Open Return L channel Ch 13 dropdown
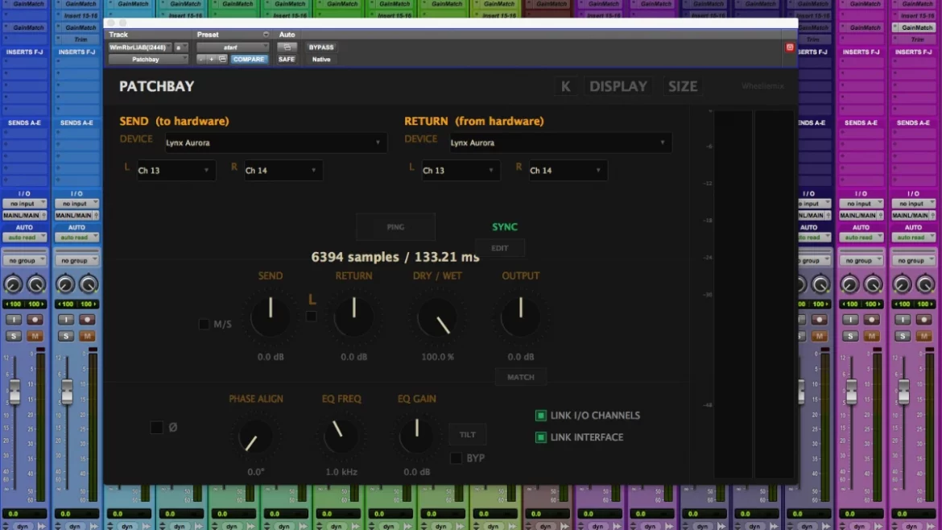Viewport: 942px width, 530px height. click(x=461, y=171)
